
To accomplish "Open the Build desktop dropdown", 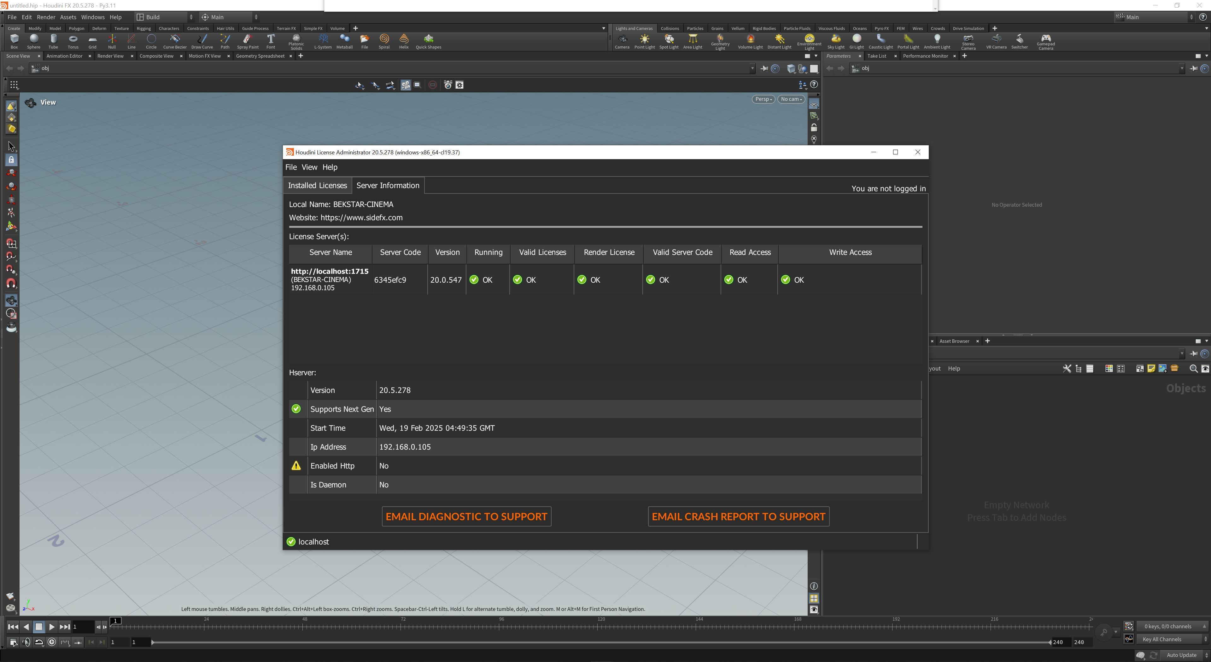I will [x=165, y=17].
